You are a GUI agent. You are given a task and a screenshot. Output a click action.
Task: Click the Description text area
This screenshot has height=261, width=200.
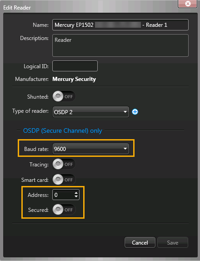pyautogui.click(x=120, y=45)
